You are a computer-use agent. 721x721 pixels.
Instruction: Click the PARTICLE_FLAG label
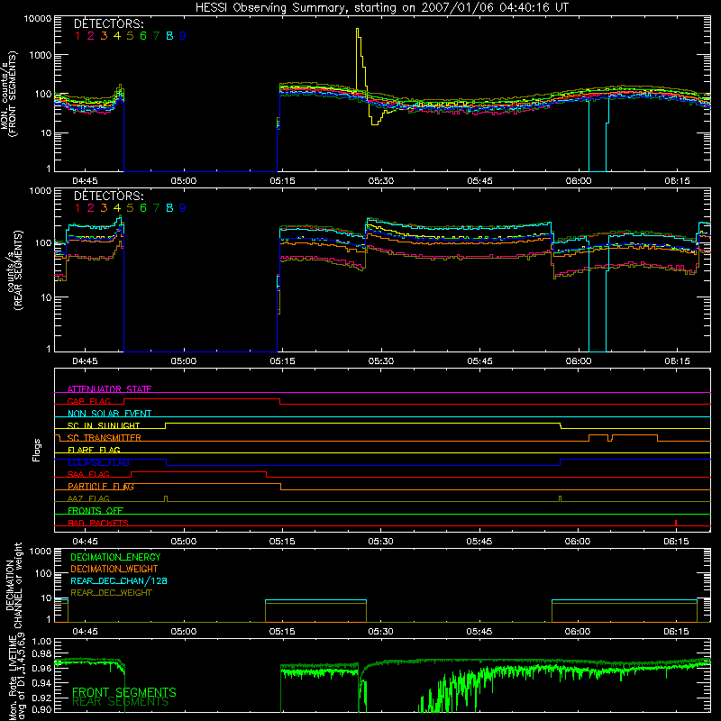101,487
